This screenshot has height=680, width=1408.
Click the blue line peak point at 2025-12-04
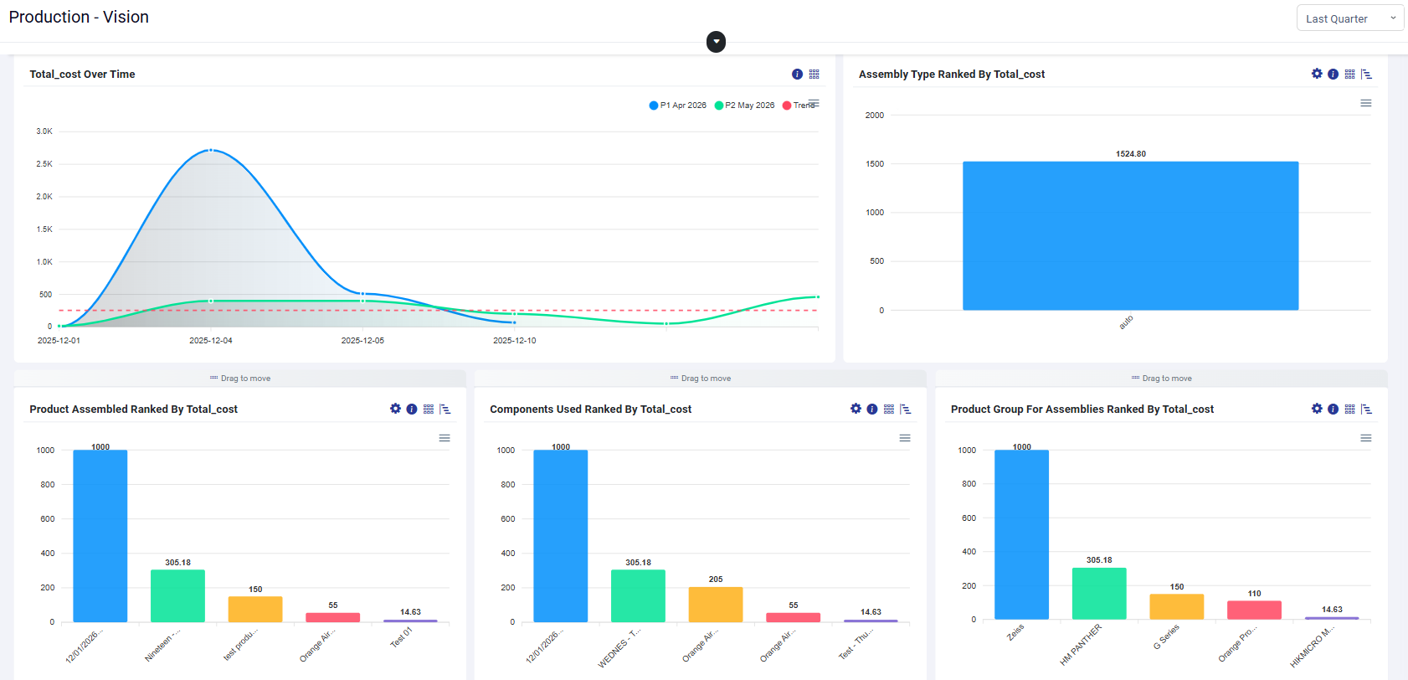tap(211, 150)
